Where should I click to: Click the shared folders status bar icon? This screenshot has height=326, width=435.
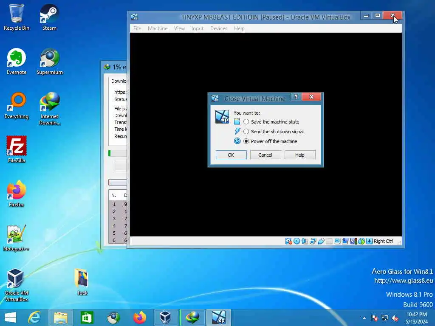coord(329,241)
